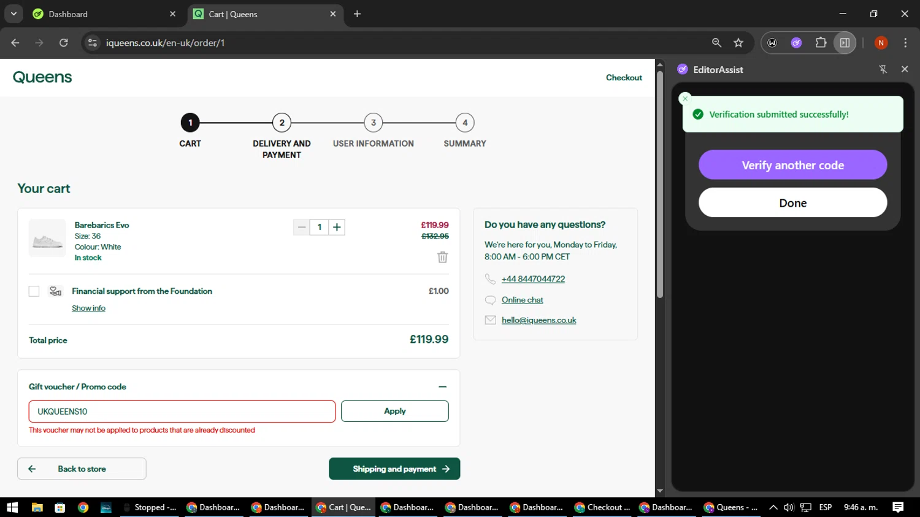The width and height of the screenshot is (920, 517).
Task: Expand Show info for Foundation support
Action: point(88,308)
